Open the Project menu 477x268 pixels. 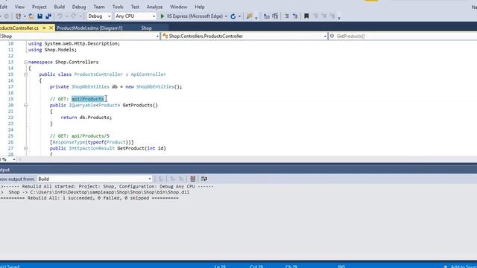coord(40,7)
